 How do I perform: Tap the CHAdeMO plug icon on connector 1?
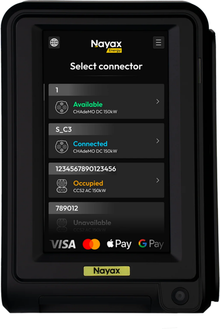pos(61,107)
